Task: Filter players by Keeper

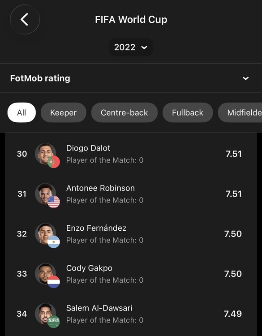Action: [x=64, y=112]
